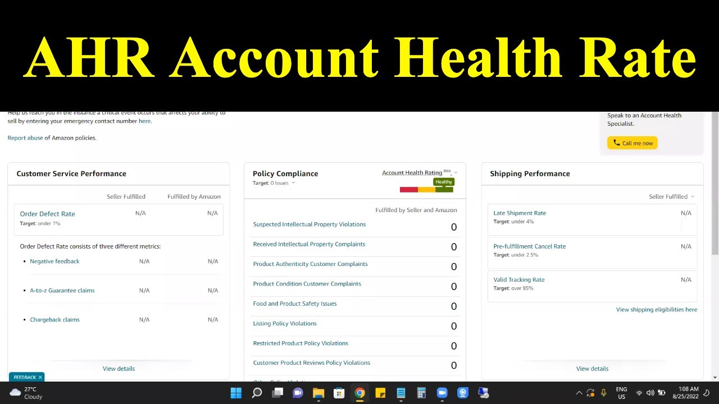This screenshot has height=404, width=719.
Task: Launch the Teams Chat taskbar icon
Action: coord(298,393)
